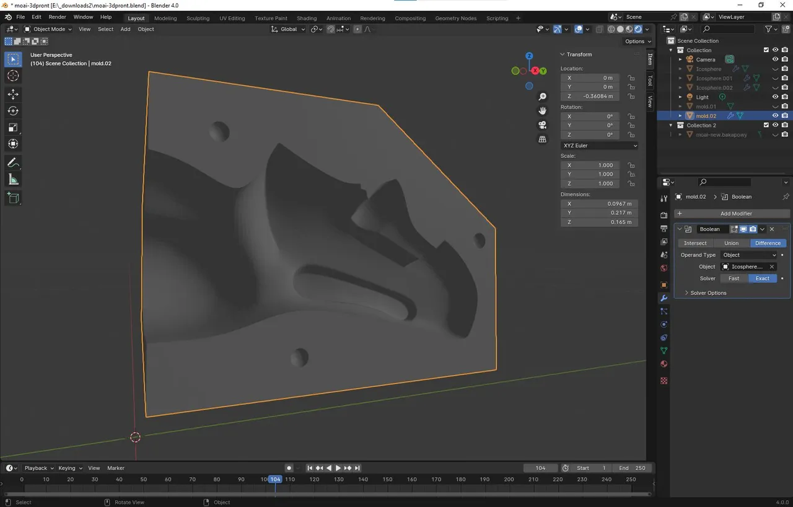
Task: Set boolean operation to Union
Action: click(x=732, y=243)
